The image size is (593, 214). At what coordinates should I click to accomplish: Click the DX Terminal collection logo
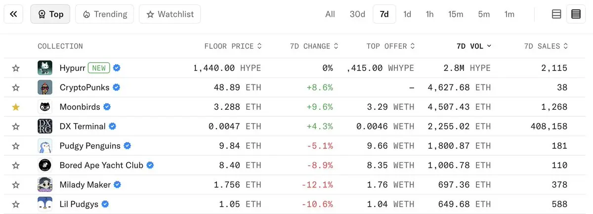pos(45,127)
